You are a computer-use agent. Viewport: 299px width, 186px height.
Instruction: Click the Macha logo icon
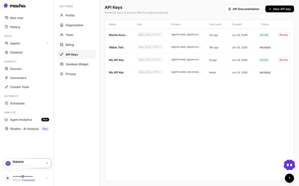point(6,6)
